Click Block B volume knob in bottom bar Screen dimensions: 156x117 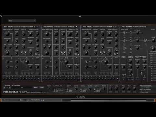[90, 89]
